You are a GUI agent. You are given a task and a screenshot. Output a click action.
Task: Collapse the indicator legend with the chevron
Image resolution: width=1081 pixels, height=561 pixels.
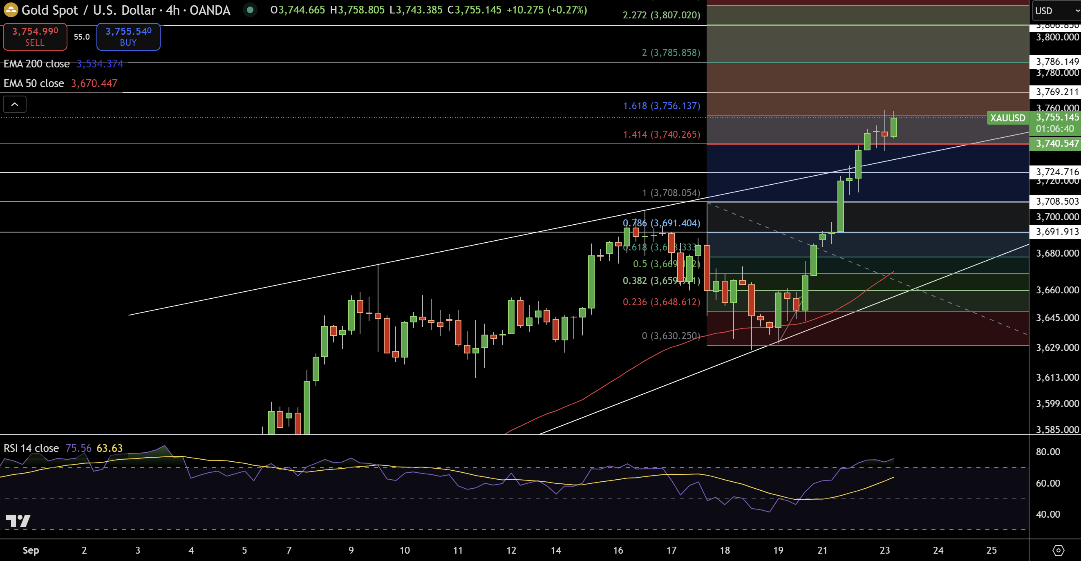point(15,104)
